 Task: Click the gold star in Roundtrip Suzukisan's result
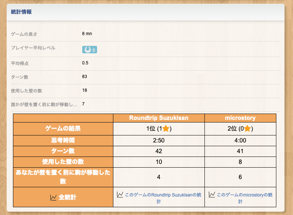[x=166, y=128]
